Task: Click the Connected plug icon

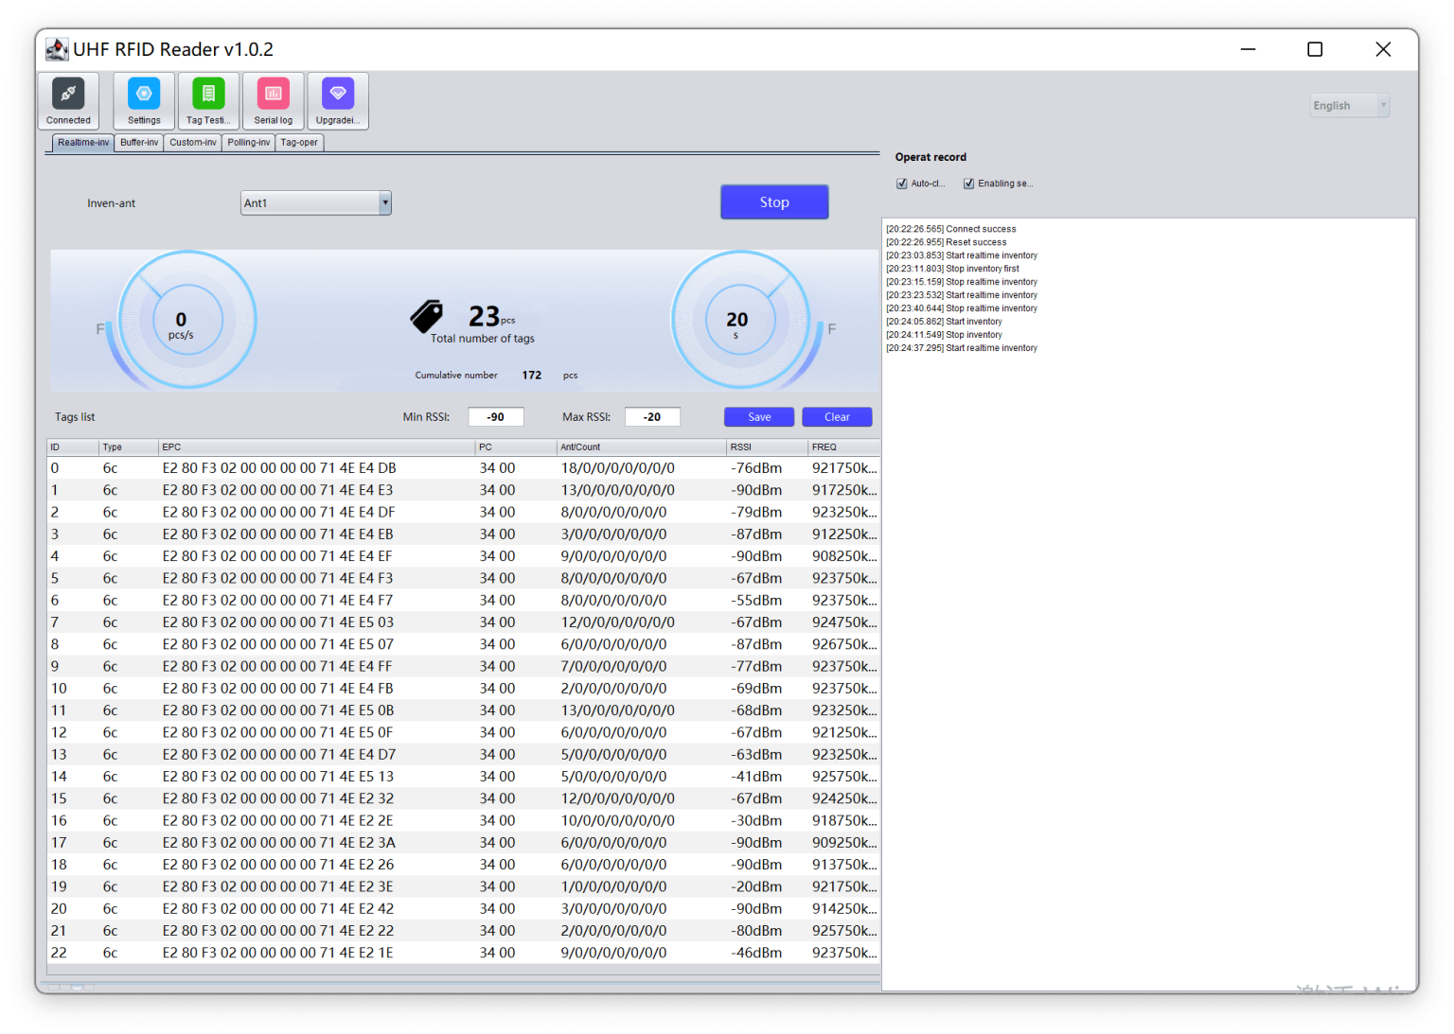Action: [x=67, y=94]
